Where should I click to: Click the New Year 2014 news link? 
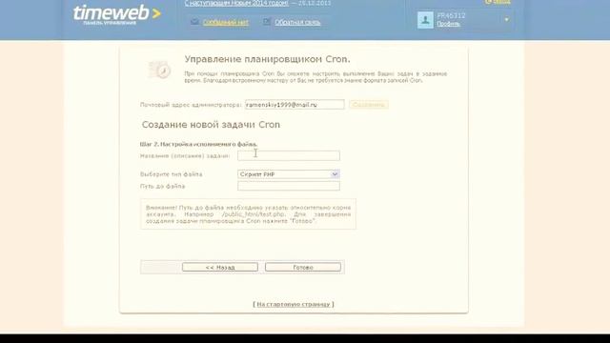point(236,3)
